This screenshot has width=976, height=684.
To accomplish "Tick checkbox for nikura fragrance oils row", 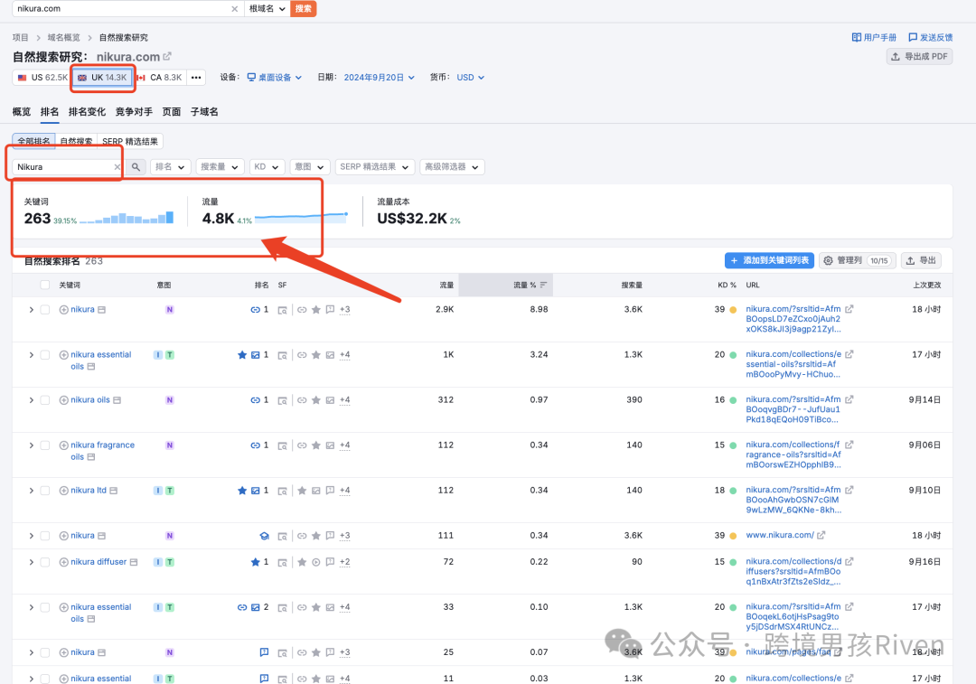I will 45,445.
